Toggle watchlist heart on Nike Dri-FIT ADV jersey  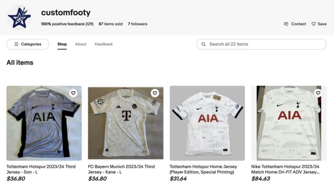[318, 93]
